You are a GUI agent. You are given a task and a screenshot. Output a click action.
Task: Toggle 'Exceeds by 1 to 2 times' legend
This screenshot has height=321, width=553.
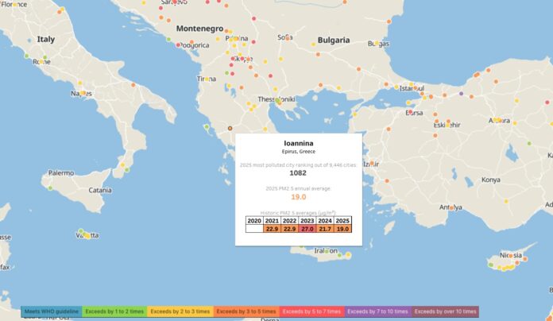tap(114, 311)
